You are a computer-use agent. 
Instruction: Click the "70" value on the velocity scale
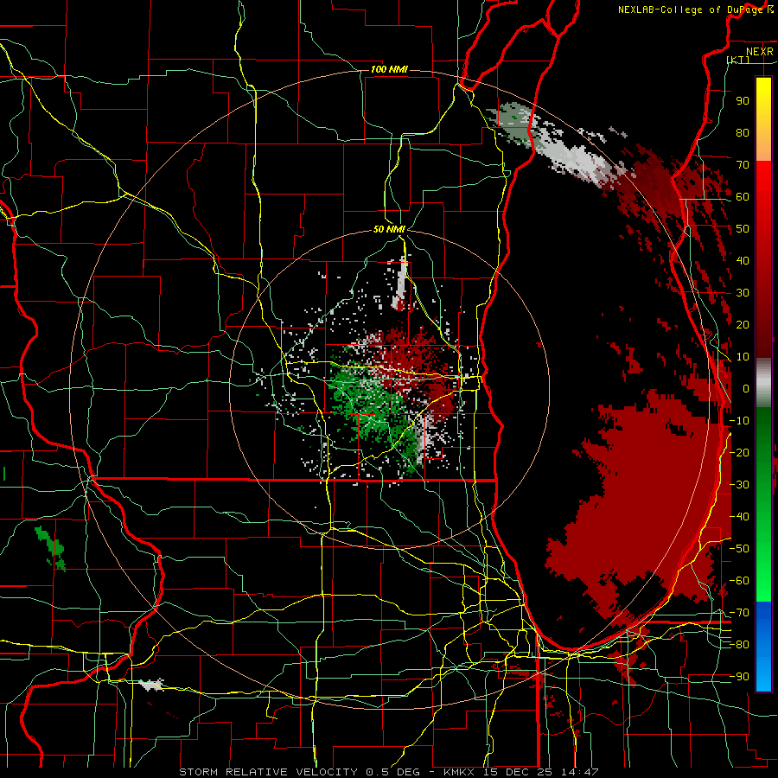click(x=743, y=165)
